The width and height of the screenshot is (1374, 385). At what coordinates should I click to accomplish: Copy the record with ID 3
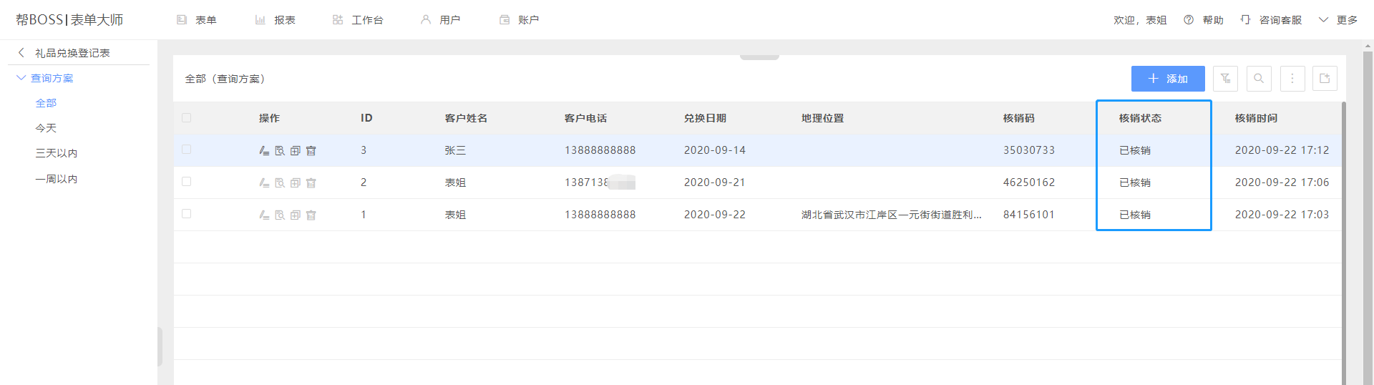[x=296, y=151]
